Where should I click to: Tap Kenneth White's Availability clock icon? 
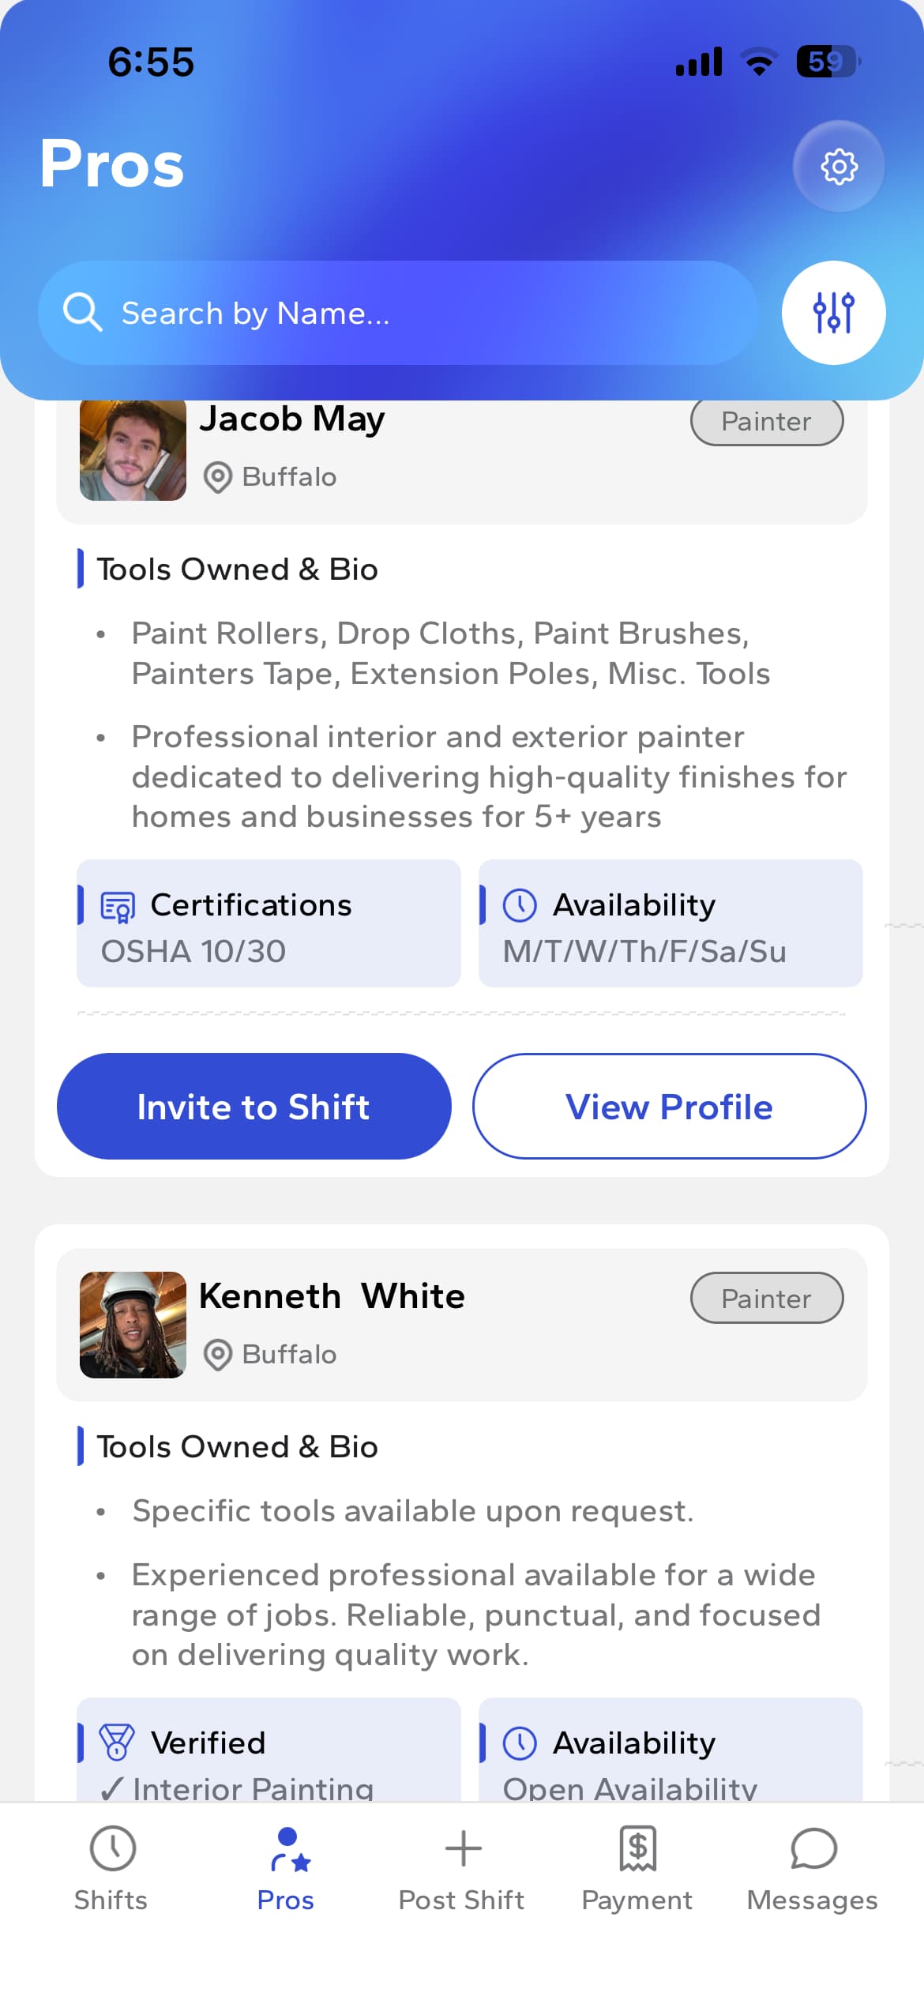520,1742
